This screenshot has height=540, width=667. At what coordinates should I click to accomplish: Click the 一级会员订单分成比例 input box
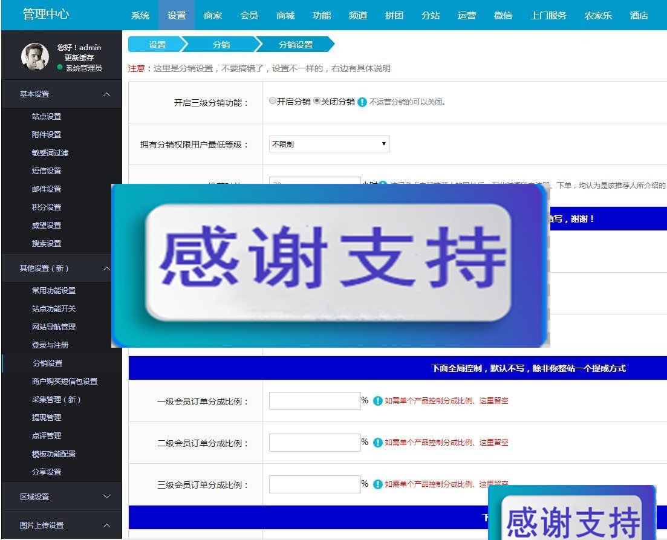(x=314, y=400)
